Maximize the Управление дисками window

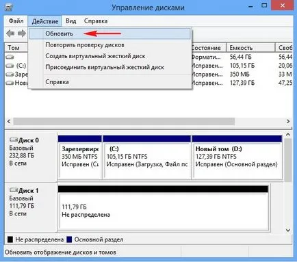coord(264,5)
